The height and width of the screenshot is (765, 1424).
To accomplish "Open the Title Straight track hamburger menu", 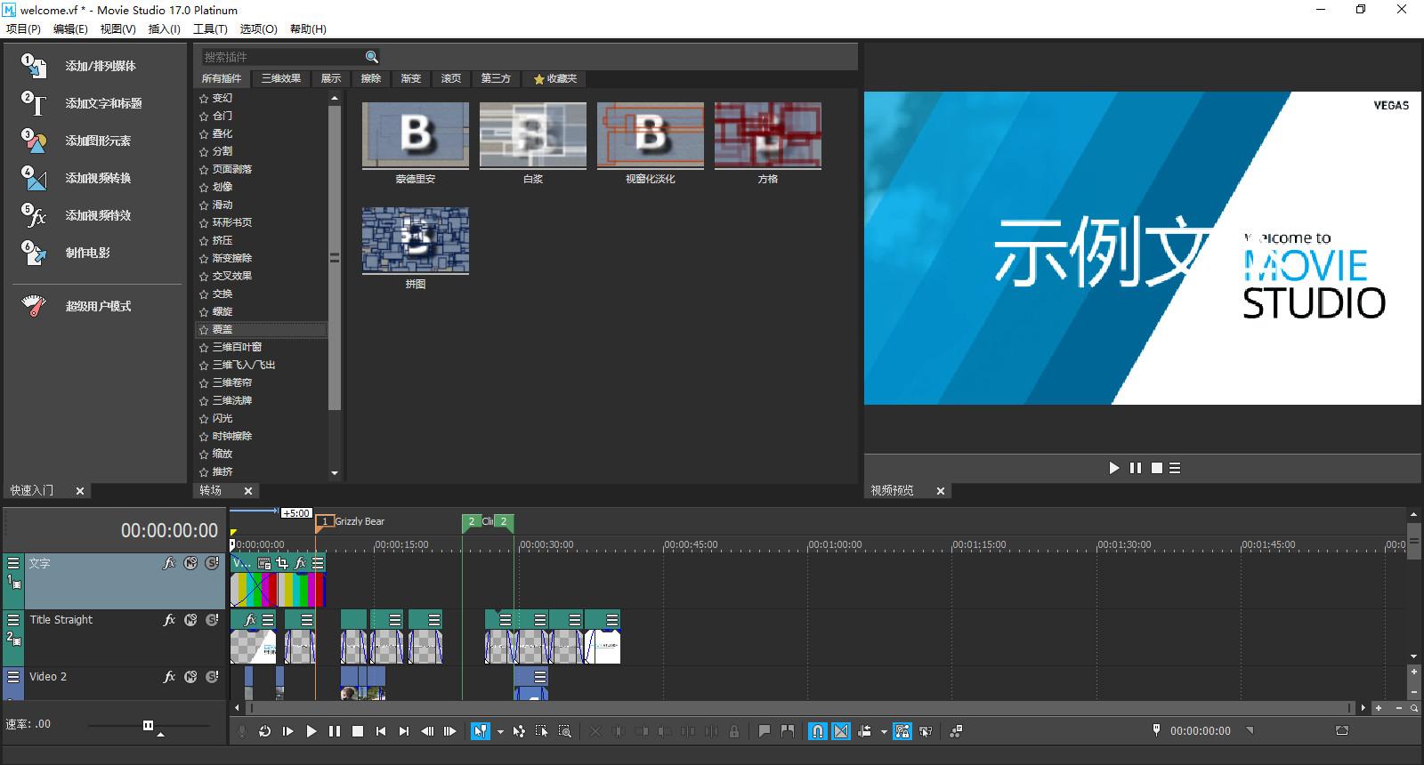I will [x=13, y=620].
